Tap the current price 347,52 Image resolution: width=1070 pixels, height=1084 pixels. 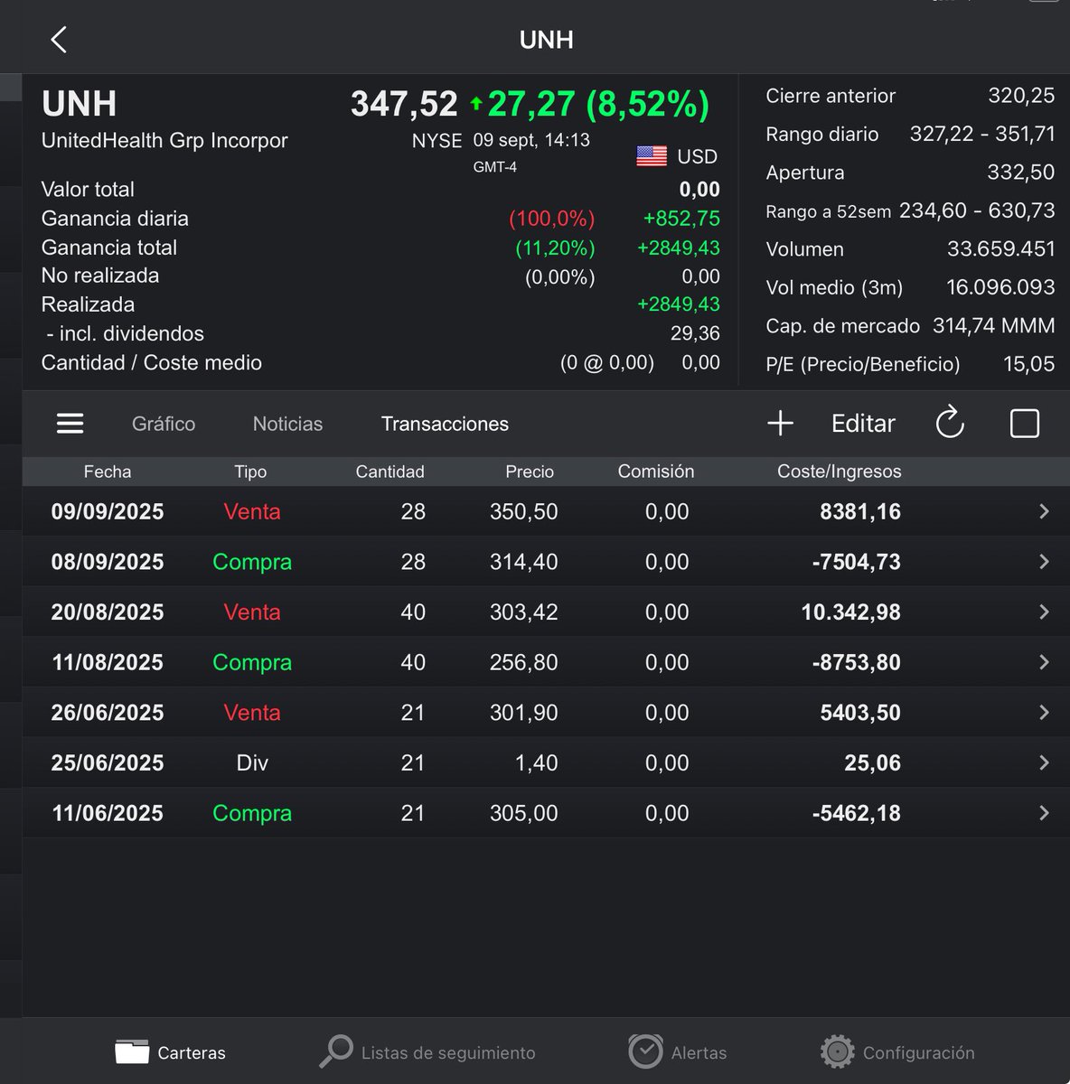click(x=404, y=104)
